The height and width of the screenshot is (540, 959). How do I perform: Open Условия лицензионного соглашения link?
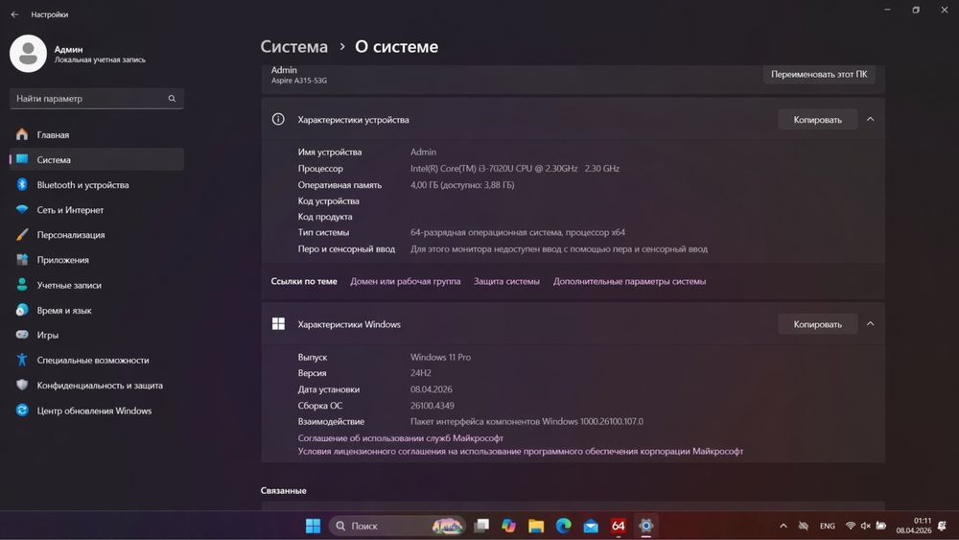(x=521, y=452)
